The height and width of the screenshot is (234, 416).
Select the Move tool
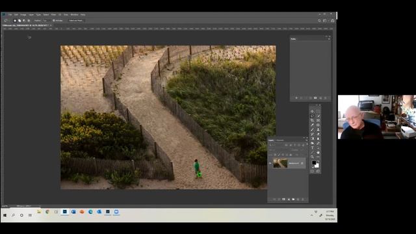click(312, 111)
